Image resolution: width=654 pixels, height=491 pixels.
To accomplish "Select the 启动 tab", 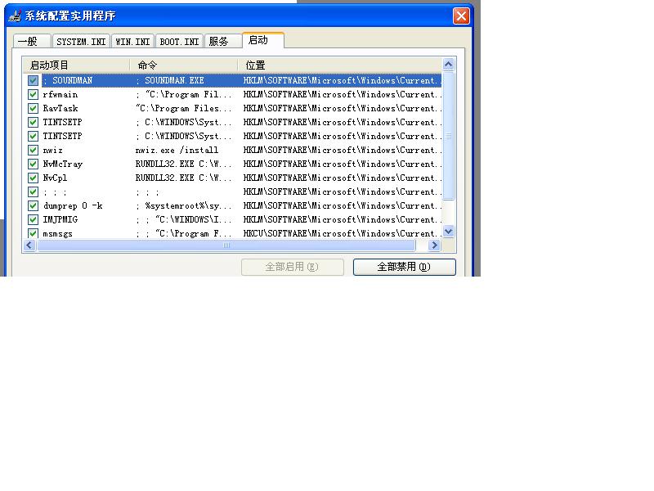I will tap(263, 40).
